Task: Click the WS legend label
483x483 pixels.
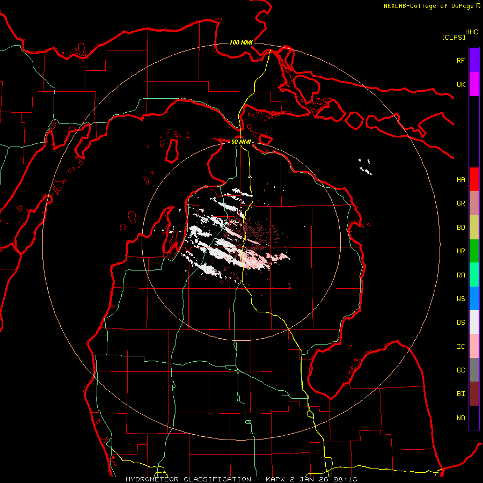Action: click(460, 299)
